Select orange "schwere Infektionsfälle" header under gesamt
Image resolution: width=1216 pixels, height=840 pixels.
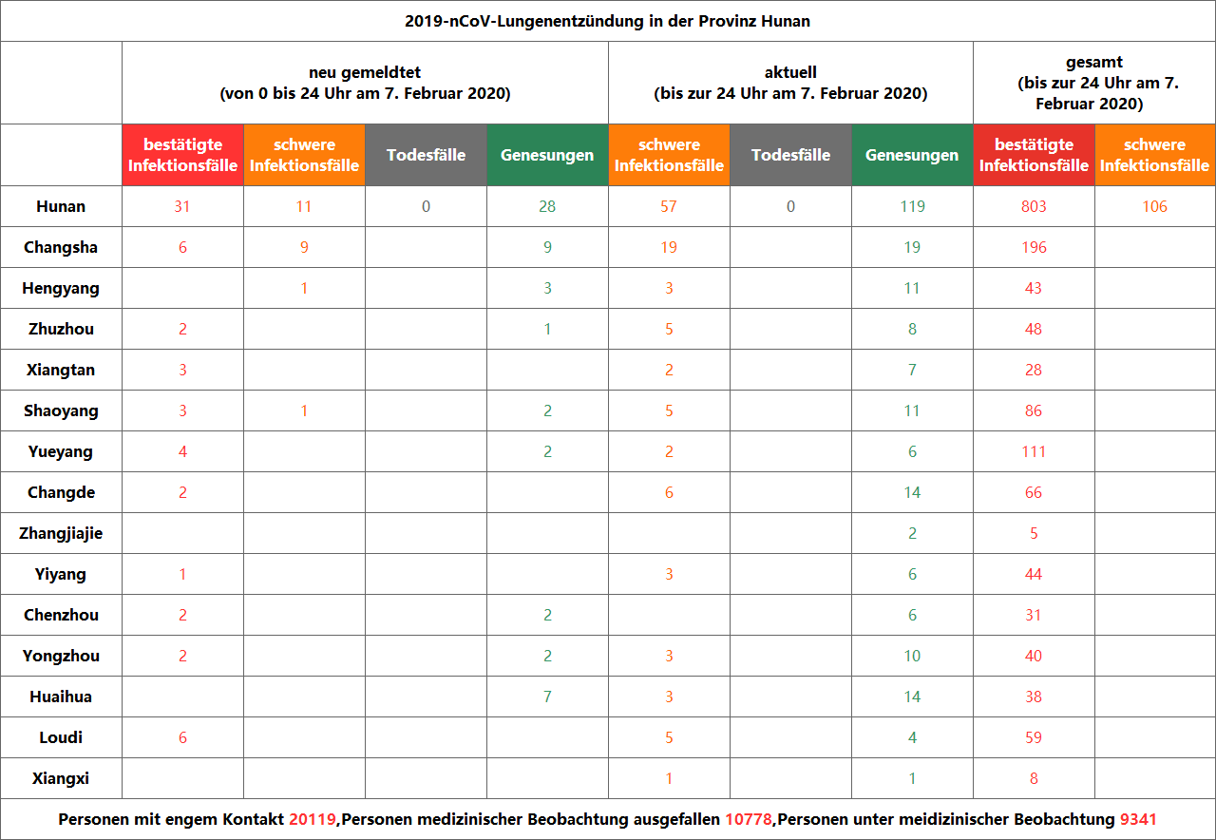[x=1154, y=155]
